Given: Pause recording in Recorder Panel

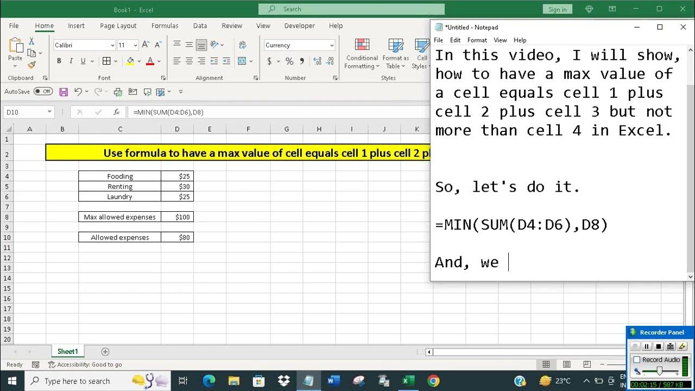Looking at the screenshot, I should pos(646,346).
